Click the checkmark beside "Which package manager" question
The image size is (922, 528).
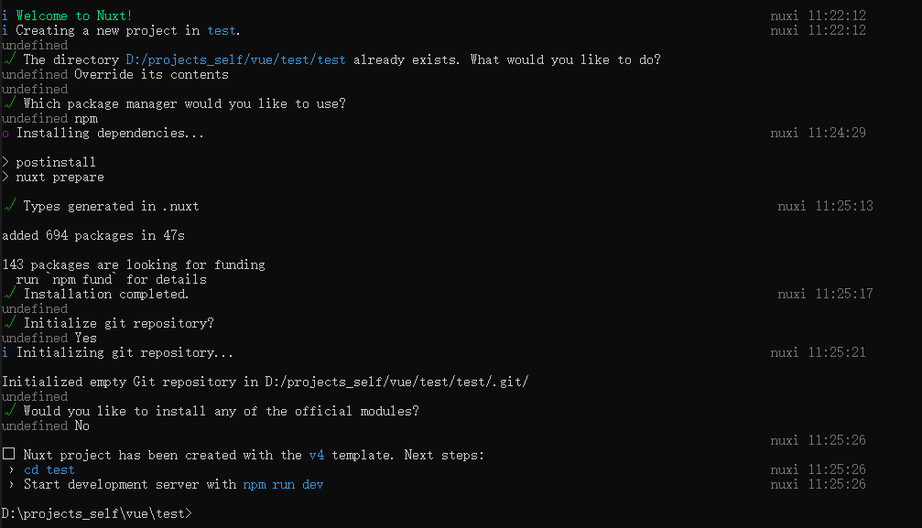[9, 103]
